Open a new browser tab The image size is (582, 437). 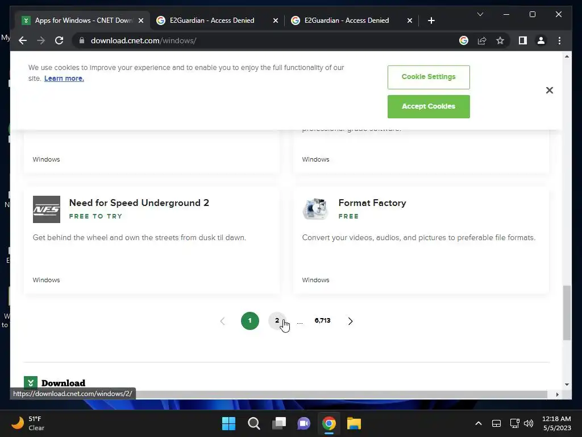click(431, 20)
